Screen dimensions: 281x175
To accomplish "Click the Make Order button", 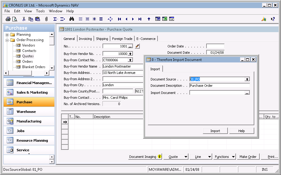I will 248,157.
